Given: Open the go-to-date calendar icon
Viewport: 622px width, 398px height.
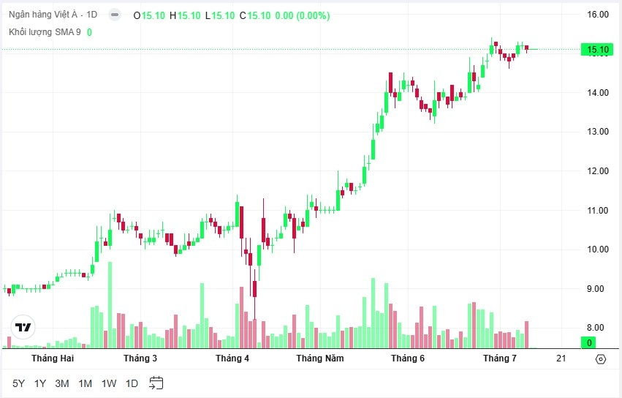Looking at the screenshot, I should (x=156, y=383).
